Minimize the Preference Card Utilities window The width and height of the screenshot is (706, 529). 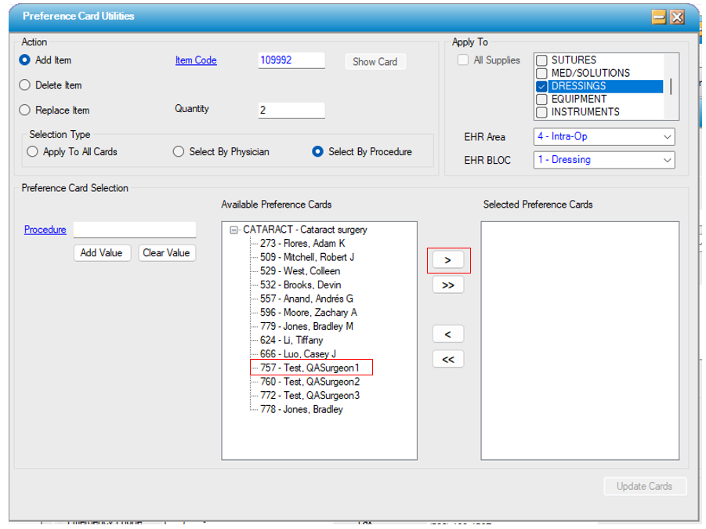click(659, 16)
